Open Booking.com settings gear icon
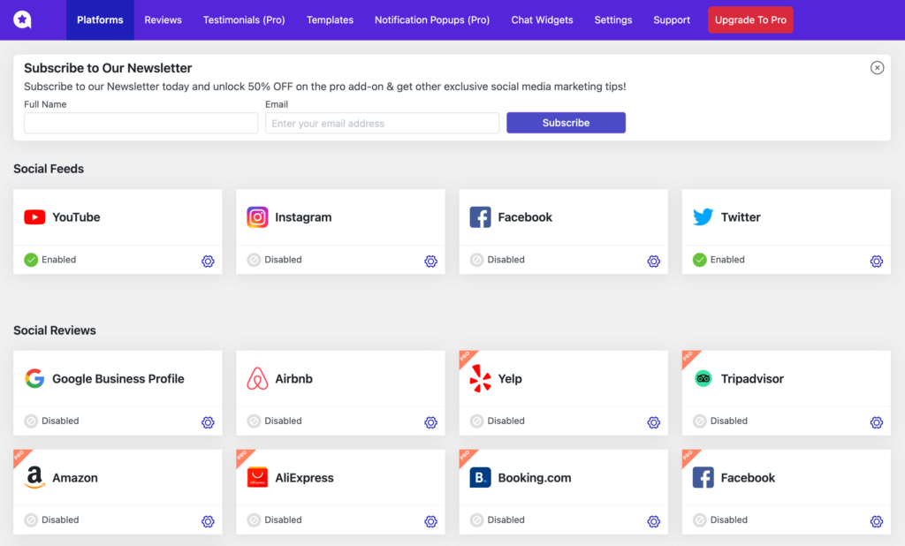This screenshot has height=546, width=905. pos(653,521)
